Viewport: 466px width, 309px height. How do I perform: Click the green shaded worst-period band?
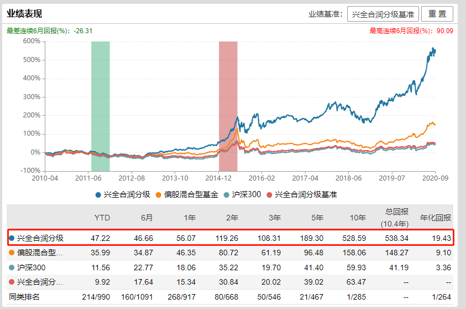coord(101,106)
